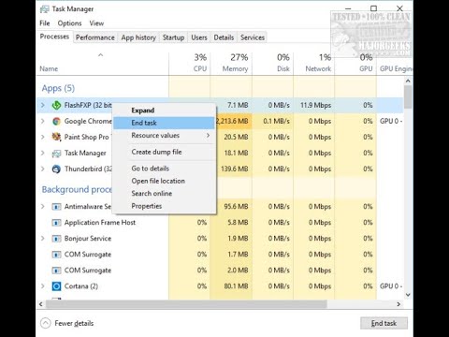Image resolution: width=449 pixels, height=337 pixels.
Task: Choose Open file location
Action: click(164, 181)
